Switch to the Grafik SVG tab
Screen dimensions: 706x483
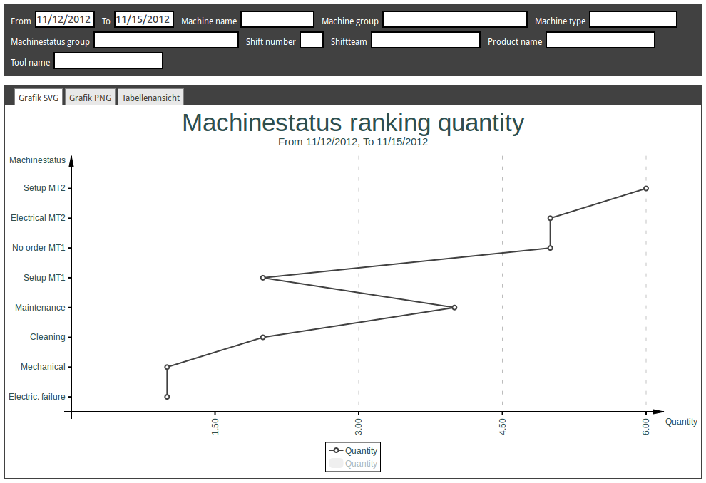(39, 97)
